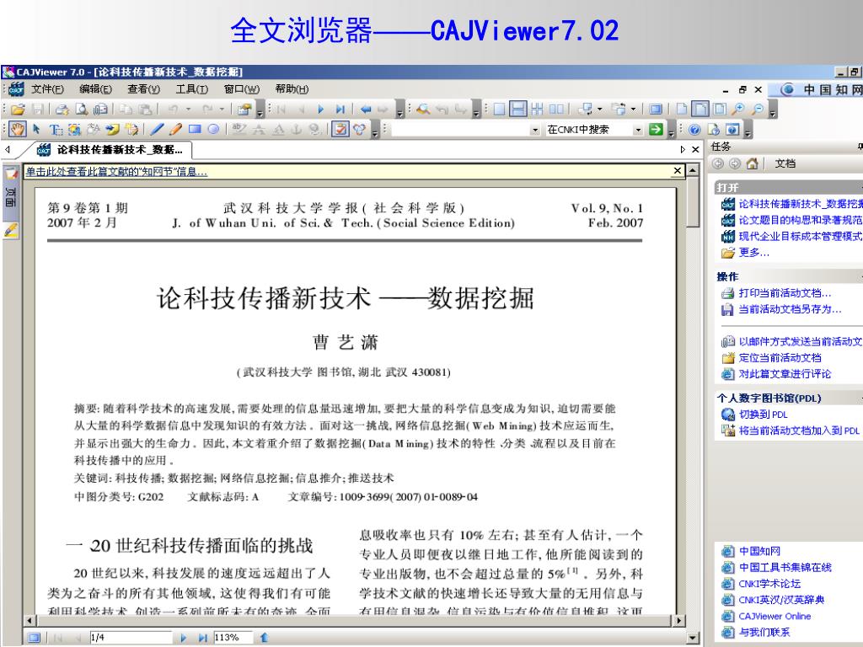863x647 pixels.
Task: Click the blue Back navigation arrow
Action: 365,109
